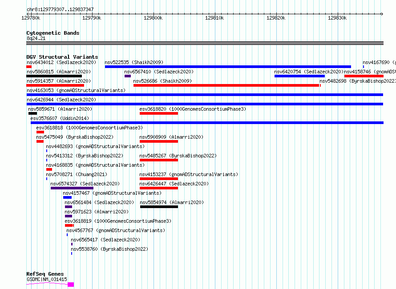396x289 pixels.
Task: Open variant nsv522535 (Shaikh2009) label
Action: tap(134, 62)
